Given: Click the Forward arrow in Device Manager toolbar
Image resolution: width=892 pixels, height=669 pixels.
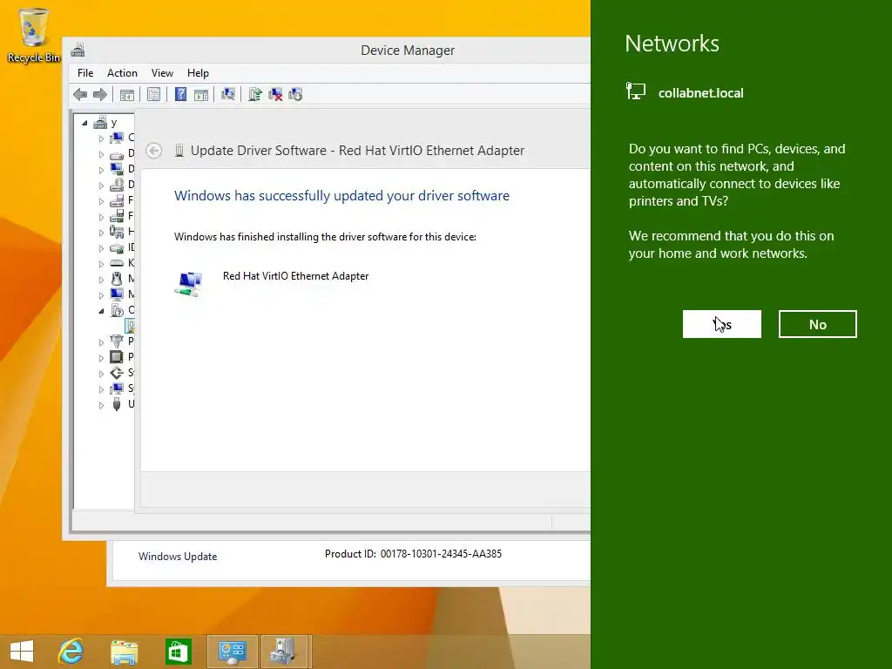Looking at the screenshot, I should click(x=99, y=94).
